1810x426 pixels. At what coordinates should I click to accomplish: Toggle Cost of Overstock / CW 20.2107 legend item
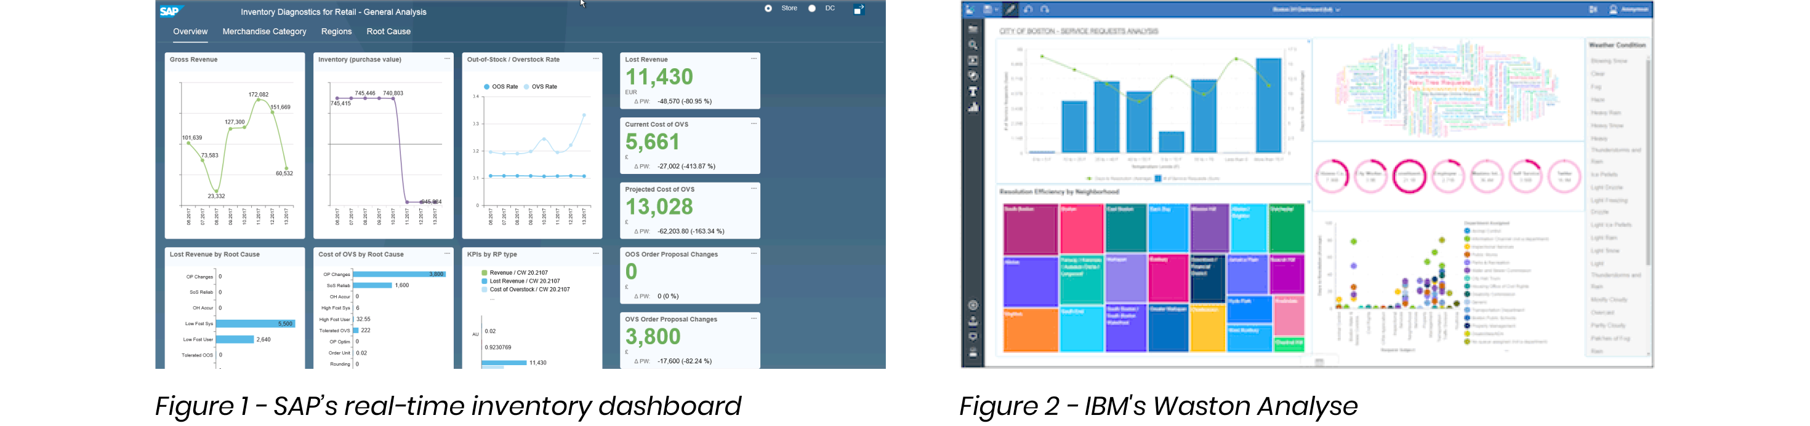[526, 290]
